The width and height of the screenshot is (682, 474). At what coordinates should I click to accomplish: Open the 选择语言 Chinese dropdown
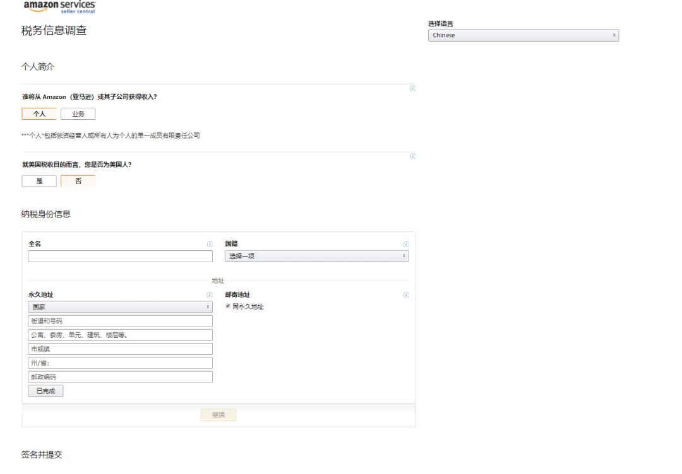pyautogui.click(x=523, y=35)
